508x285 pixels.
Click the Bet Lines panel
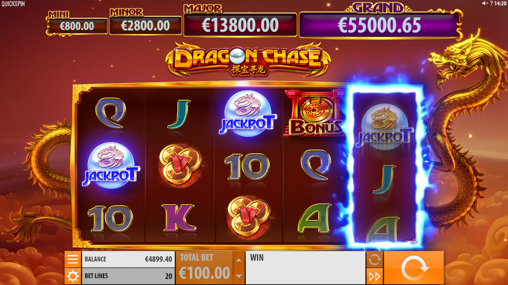coord(128,276)
